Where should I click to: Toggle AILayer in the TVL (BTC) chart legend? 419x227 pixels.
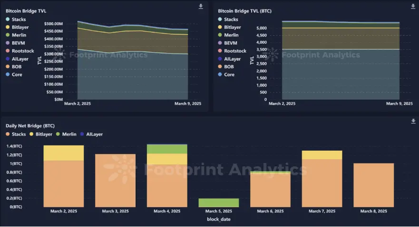pos(229,59)
